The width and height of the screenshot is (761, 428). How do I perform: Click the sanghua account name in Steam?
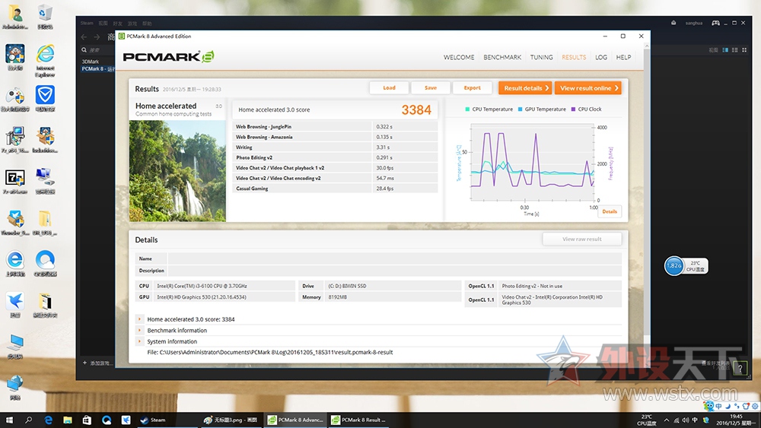(693, 23)
